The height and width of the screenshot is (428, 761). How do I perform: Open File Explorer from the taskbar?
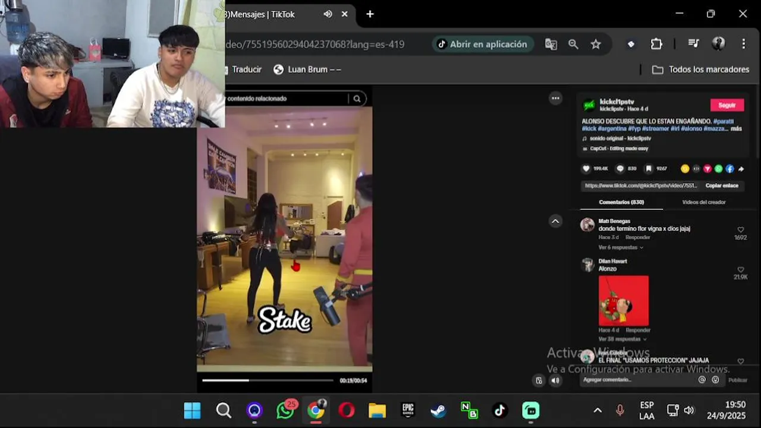pyautogui.click(x=377, y=410)
